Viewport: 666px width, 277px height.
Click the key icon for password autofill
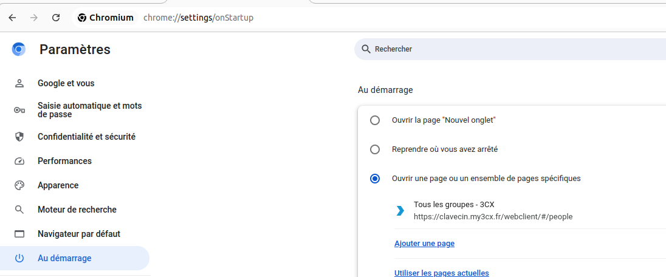(19, 110)
